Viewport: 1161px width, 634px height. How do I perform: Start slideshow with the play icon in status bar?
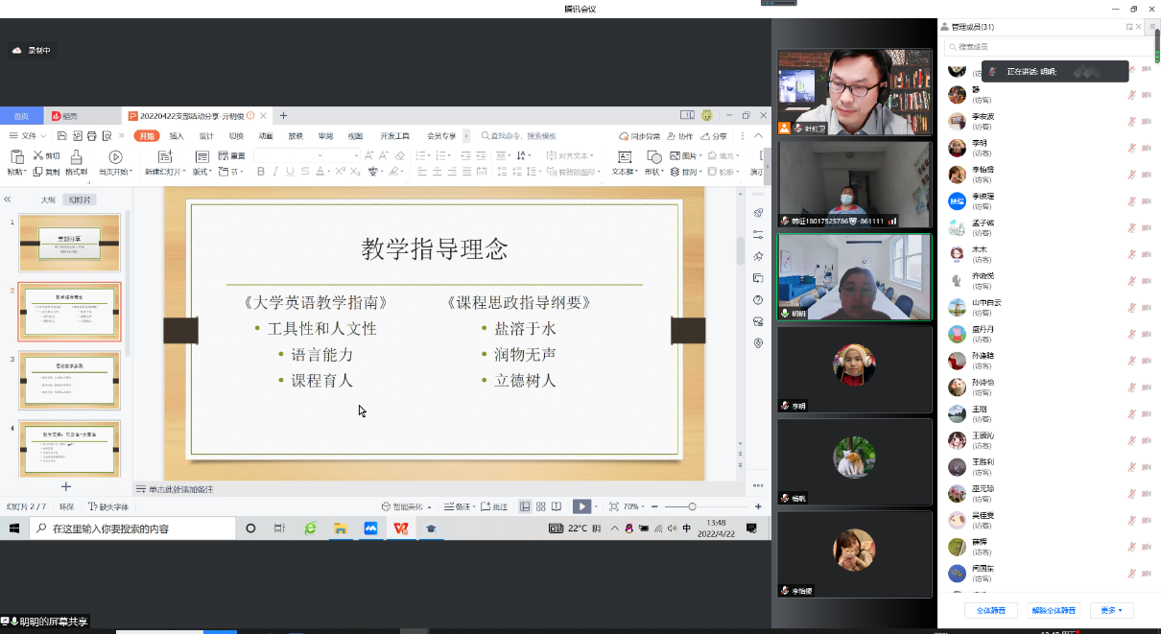coord(581,506)
